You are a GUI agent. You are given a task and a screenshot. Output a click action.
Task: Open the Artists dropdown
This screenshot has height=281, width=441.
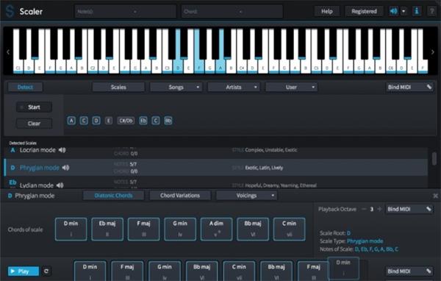[234, 88]
